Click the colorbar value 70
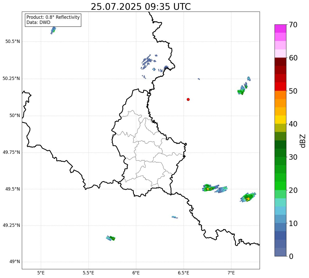This screenshot has width=309, height=278. [x=293, y=25]
